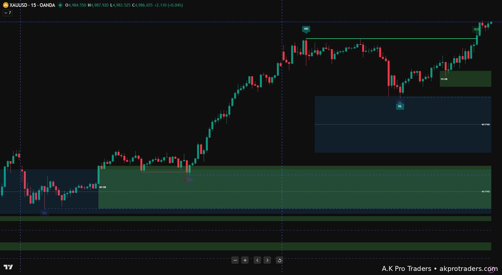
Task: Click the reset chart view icon
Action: 279,260
